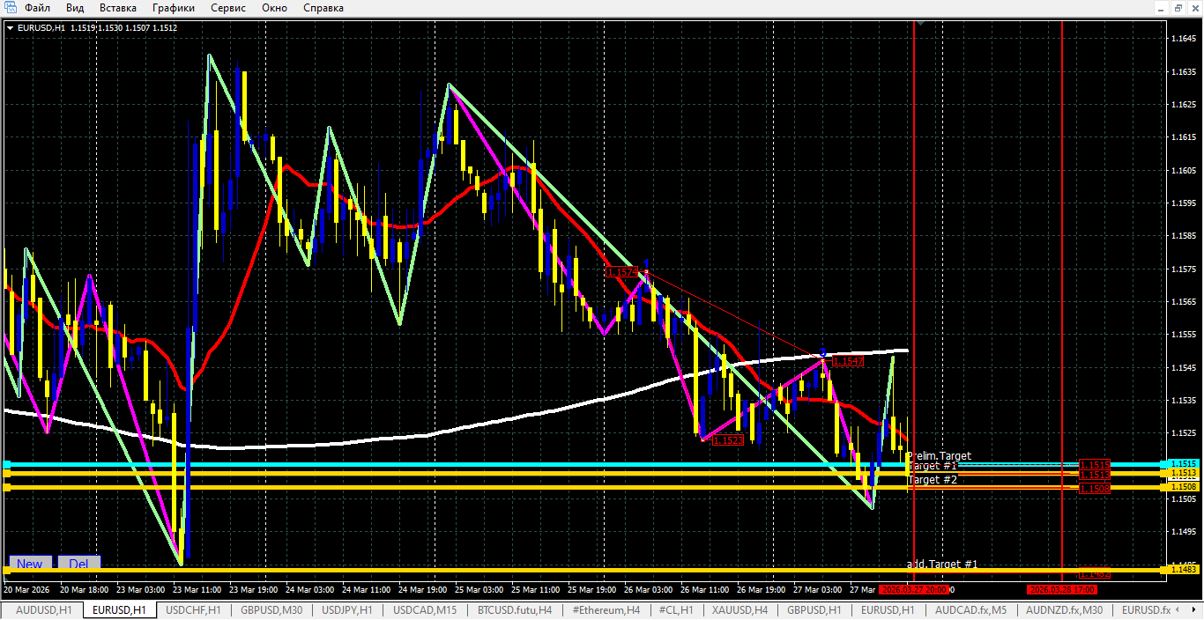Click the red 1.1523 price label
The height and width of the screenshot is (620, 1204).
pos(727,439)
